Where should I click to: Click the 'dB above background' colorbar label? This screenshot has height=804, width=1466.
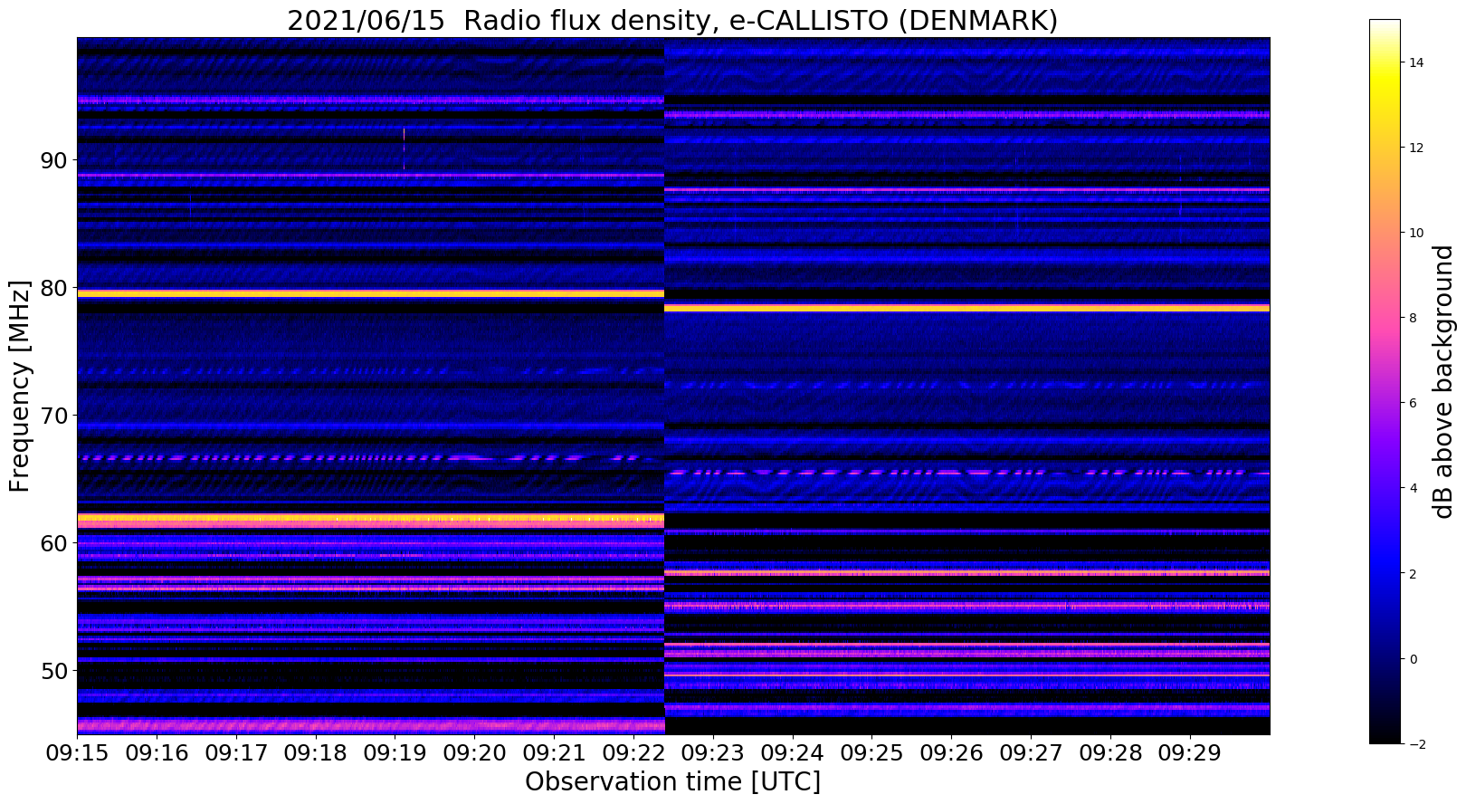[x=1442, y=381]
